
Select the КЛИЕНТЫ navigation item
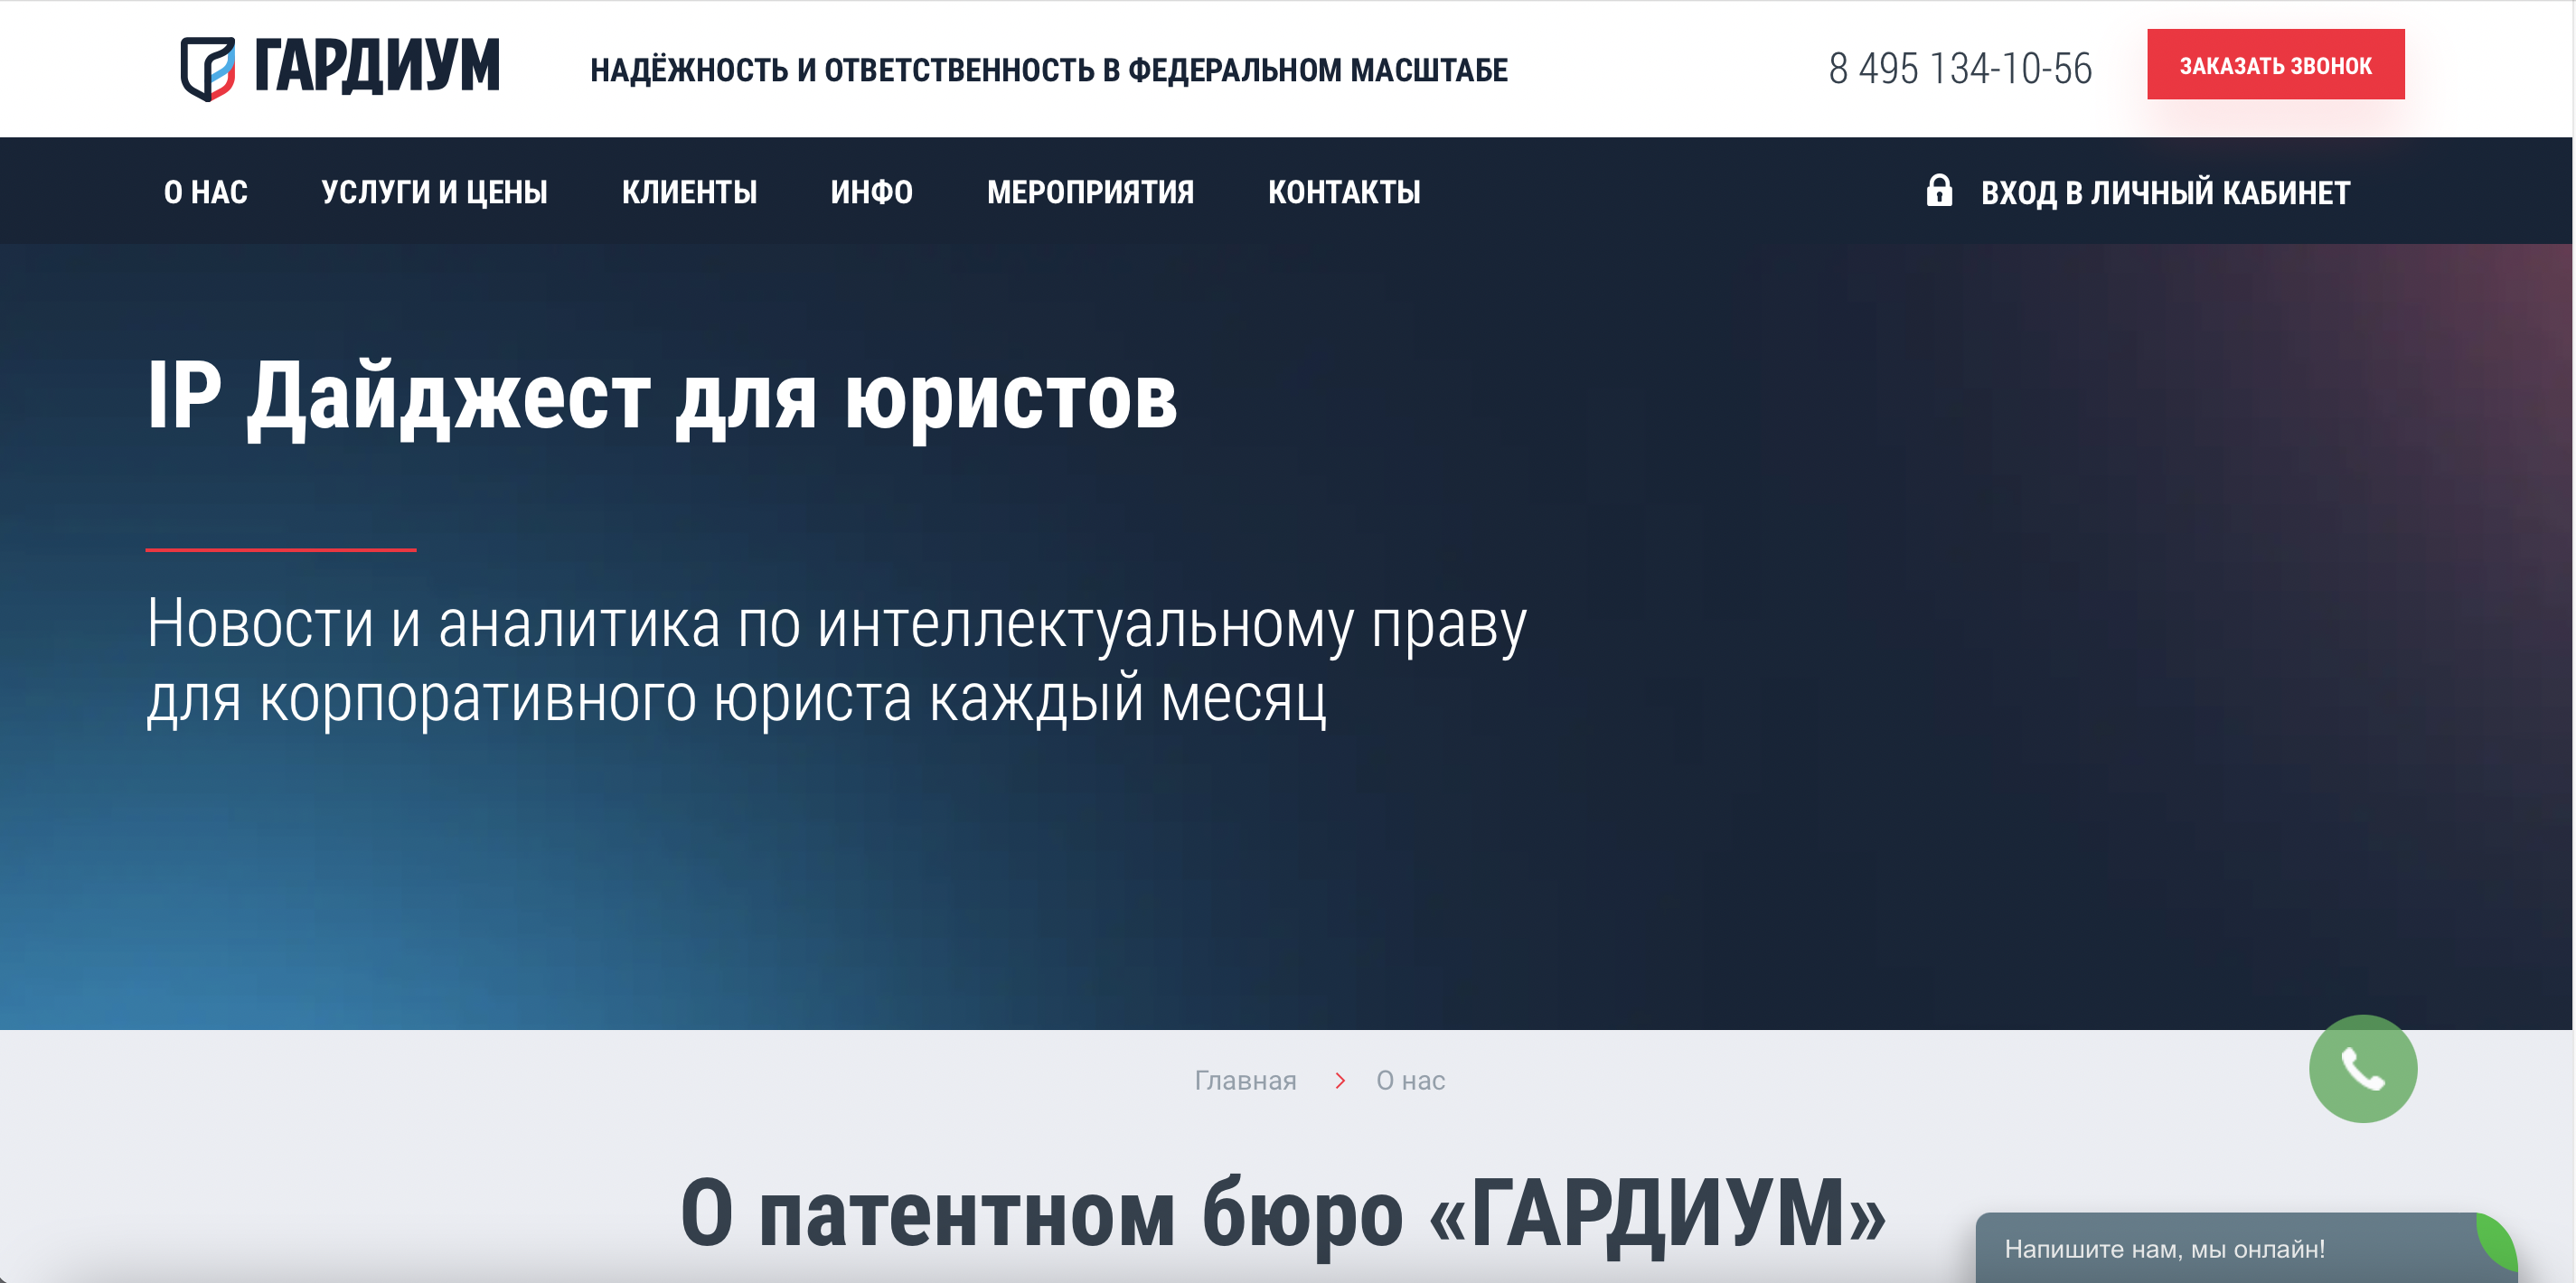coord(689,192)
